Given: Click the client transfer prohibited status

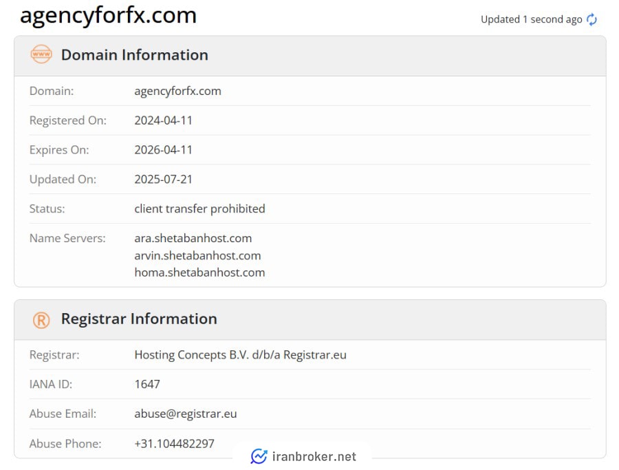Looking at the screenshot, I should tap(199, 209).
